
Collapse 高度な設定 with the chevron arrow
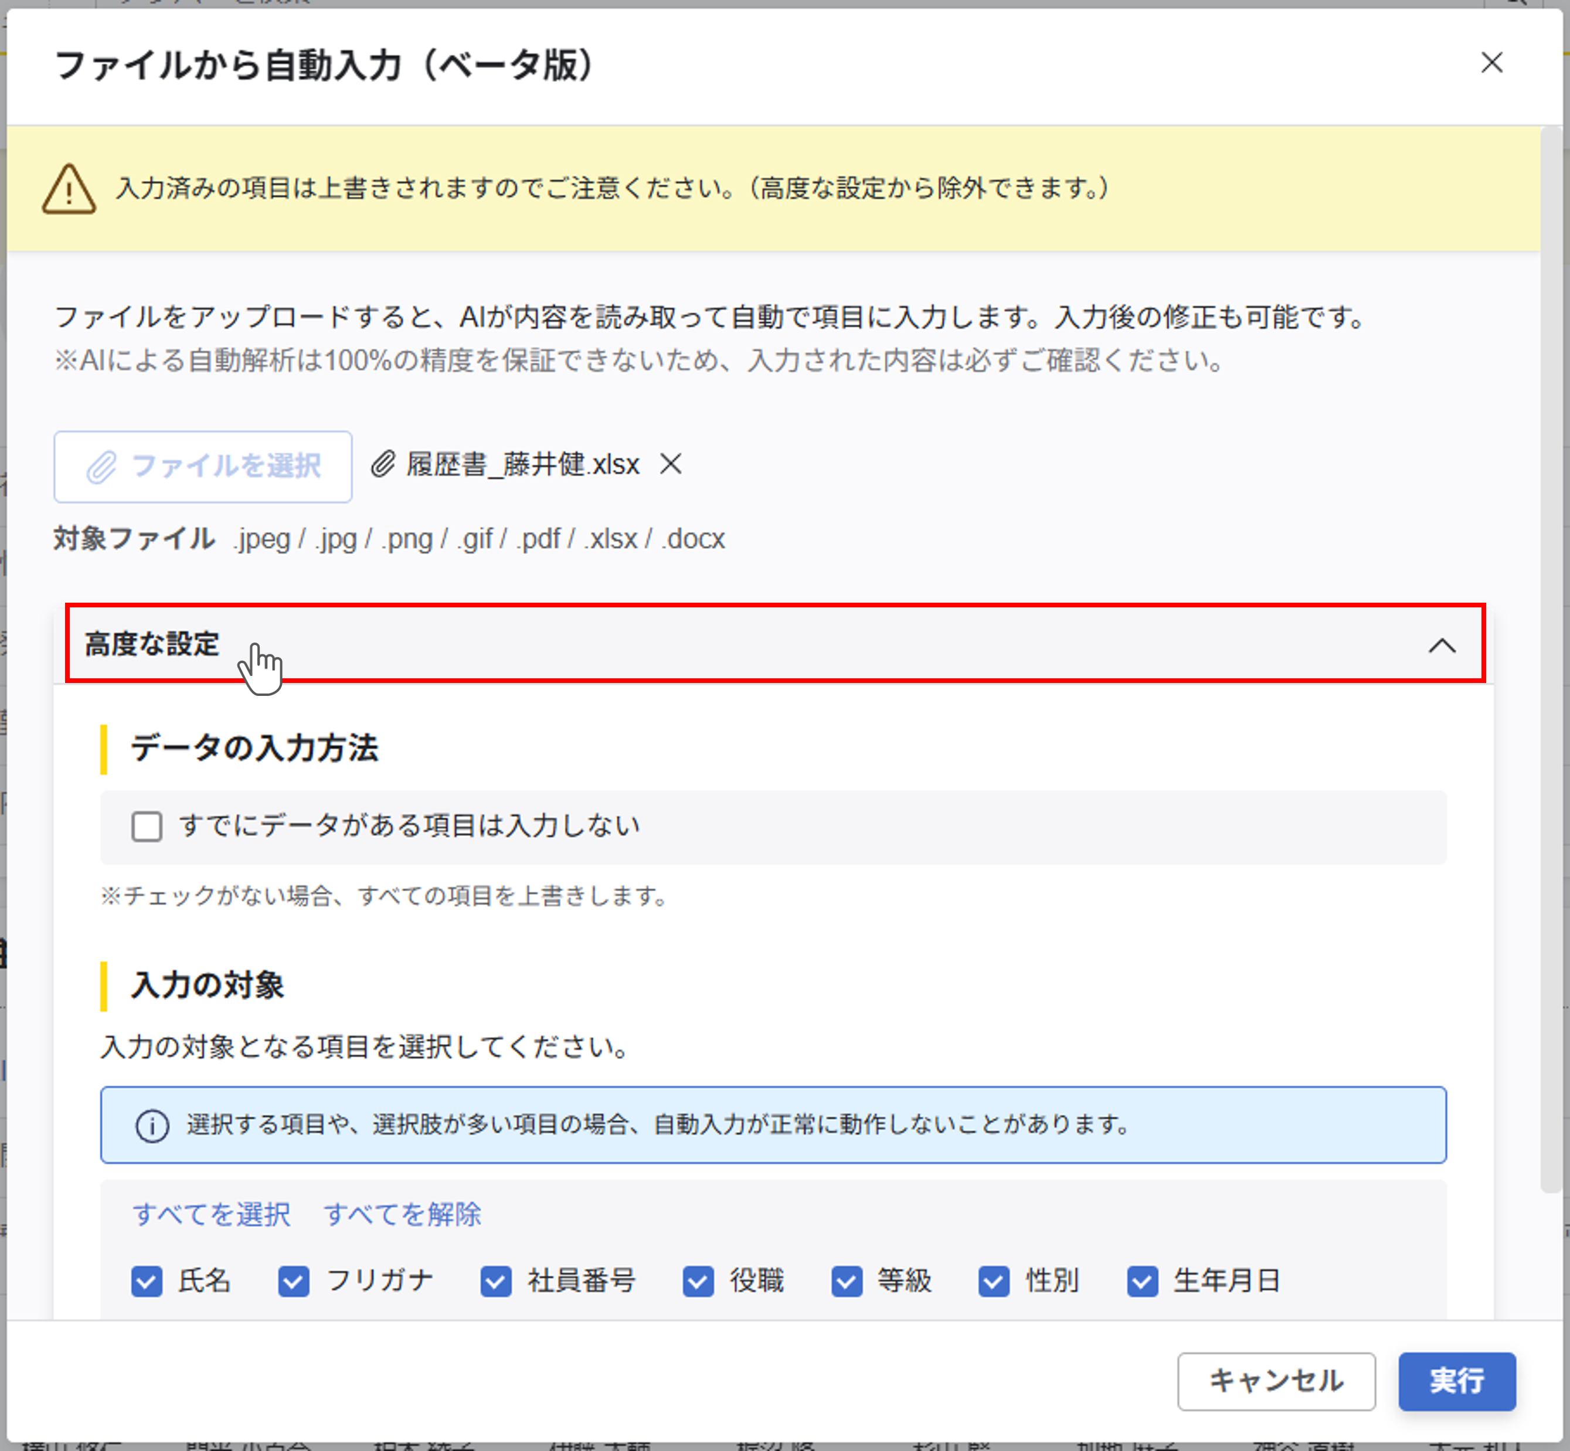tap(1441, 645)
